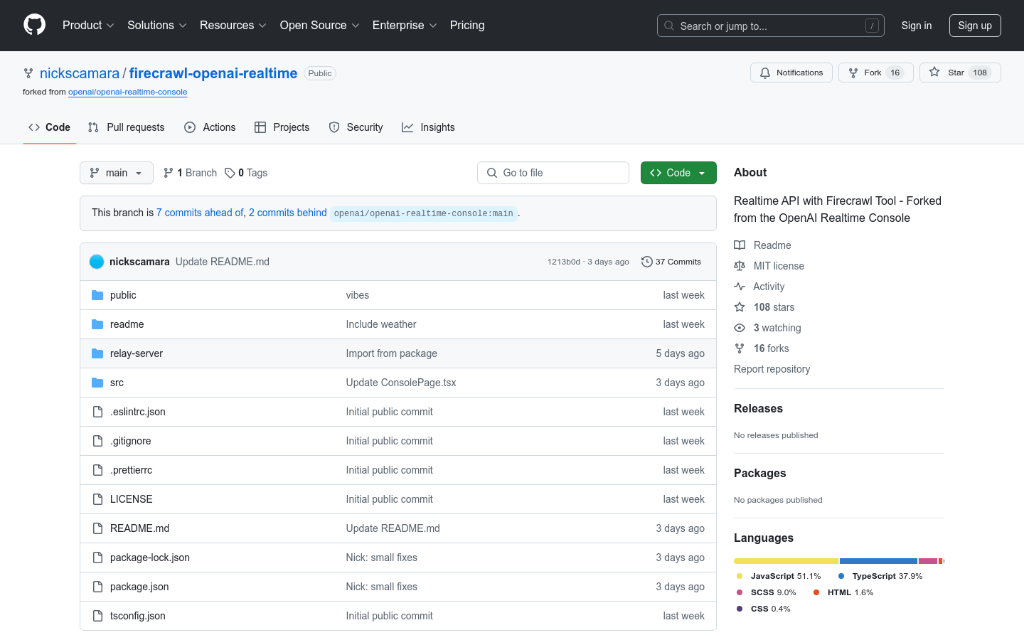Viewport: 1024px width, 640px height.
Task: Click the branch icon next to 1 Branch
Action: click(x=169, y=173)
